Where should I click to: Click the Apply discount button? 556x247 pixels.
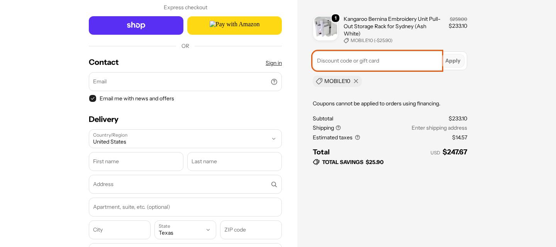(453, 61)
